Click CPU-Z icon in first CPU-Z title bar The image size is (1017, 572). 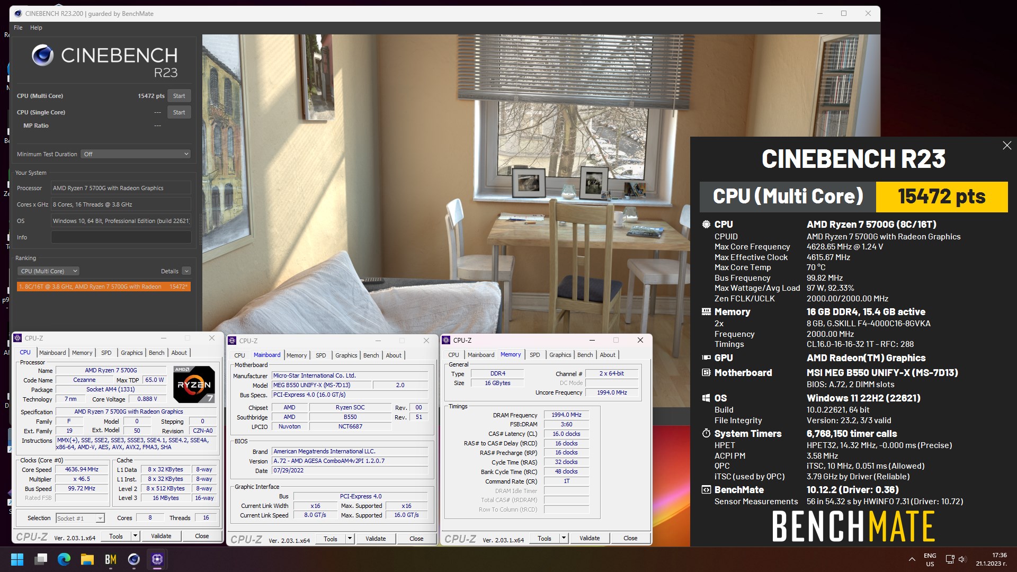[x=18, y=338]
